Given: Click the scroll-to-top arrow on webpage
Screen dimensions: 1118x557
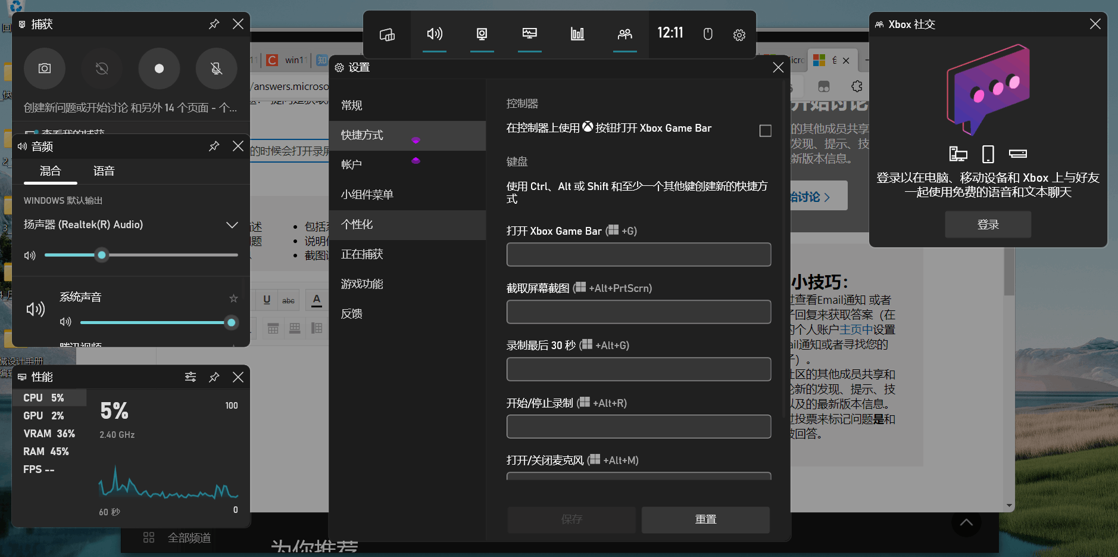Looking at the screenshot, I should (966, 522).
